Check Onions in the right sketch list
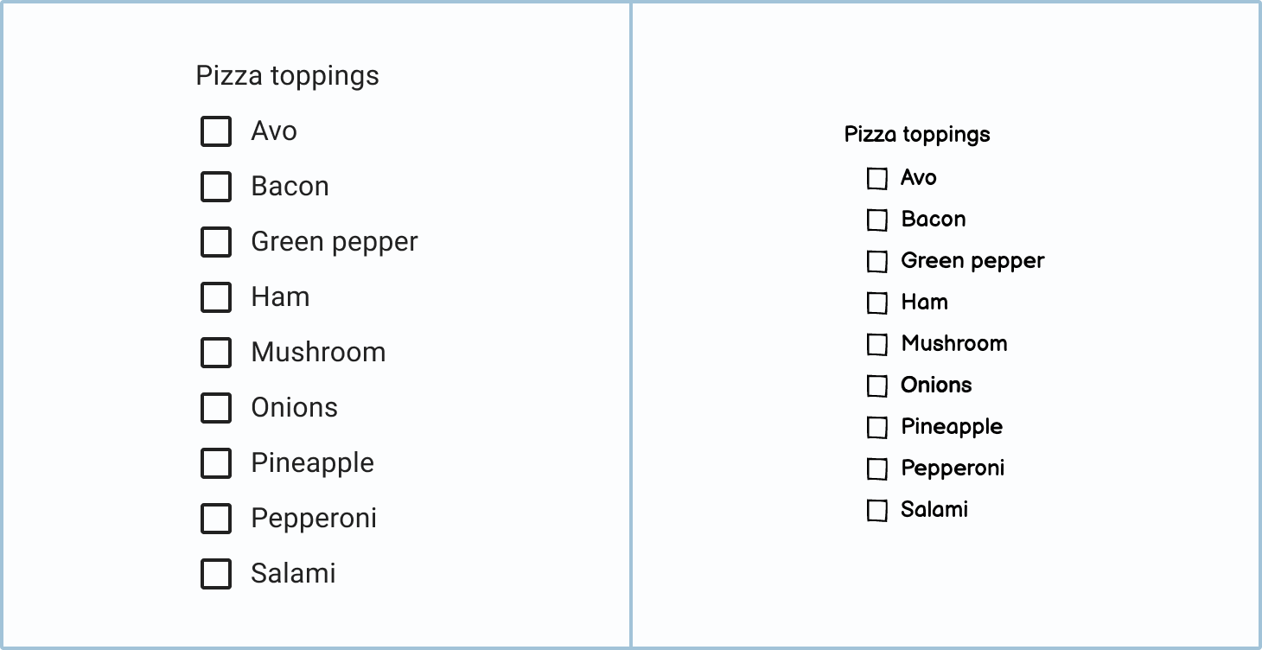This screenshot has width=1262, height=650. [x=877, y=386]
